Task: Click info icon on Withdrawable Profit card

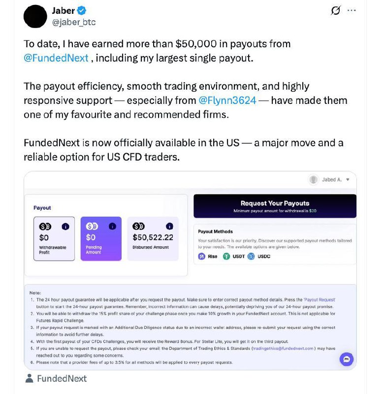Action: pyautogui.click(x=65, y=227)
